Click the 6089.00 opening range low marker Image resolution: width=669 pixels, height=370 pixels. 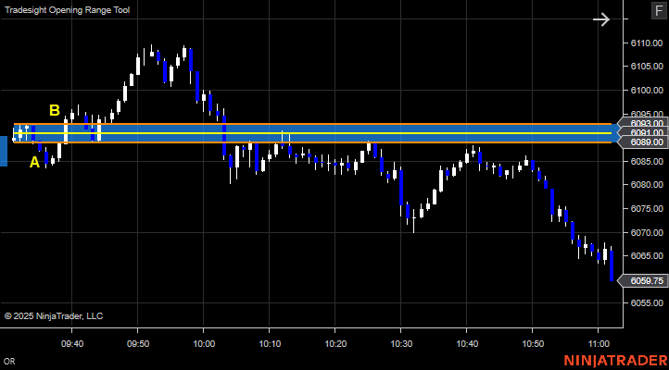point(643,142)
